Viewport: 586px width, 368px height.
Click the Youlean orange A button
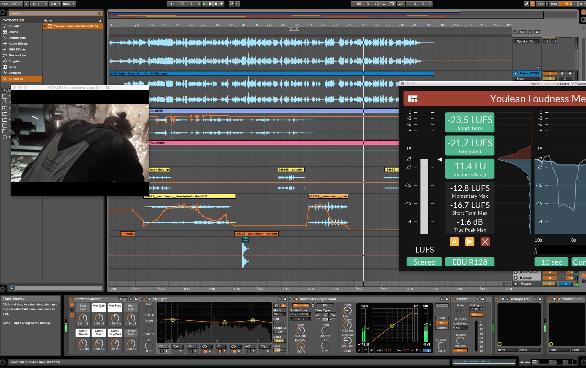click(x=454, y=242)
